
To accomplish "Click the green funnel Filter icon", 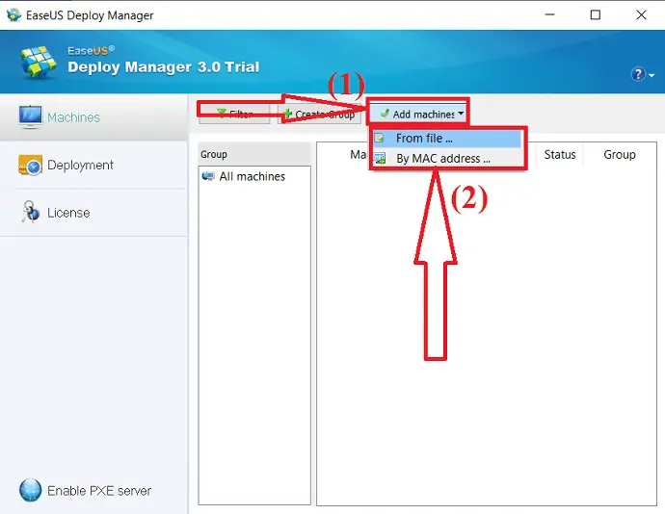I will click(221, 113).
